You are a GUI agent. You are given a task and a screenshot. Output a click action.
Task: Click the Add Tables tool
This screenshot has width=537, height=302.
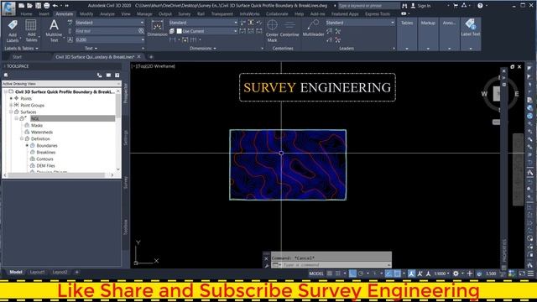(x=31, y=31)
